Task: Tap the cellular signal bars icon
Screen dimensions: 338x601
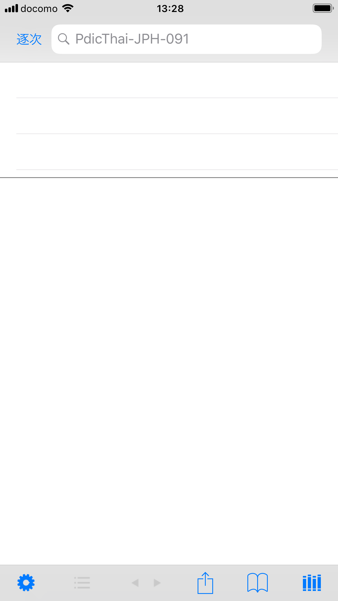Action: point(11,8)
